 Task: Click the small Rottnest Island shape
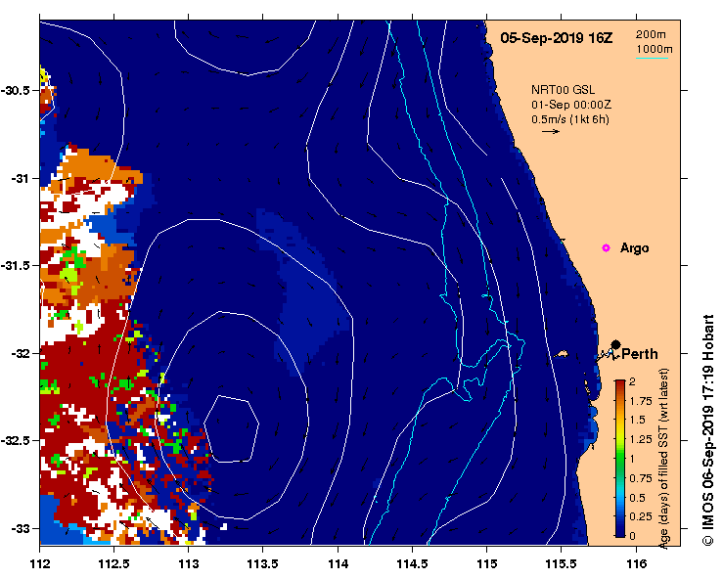click(x=561, y=354)
